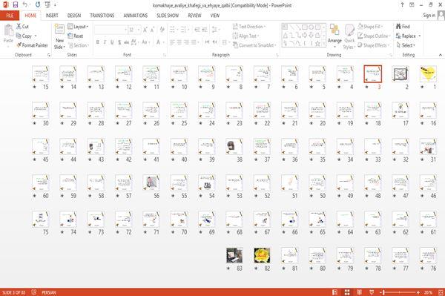Open the FILE menu

[10, 16]
